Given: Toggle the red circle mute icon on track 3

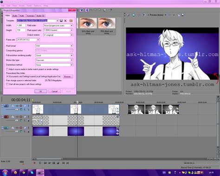Looking at the screenshot, I should pyautogui.click(x=21, y=128).
